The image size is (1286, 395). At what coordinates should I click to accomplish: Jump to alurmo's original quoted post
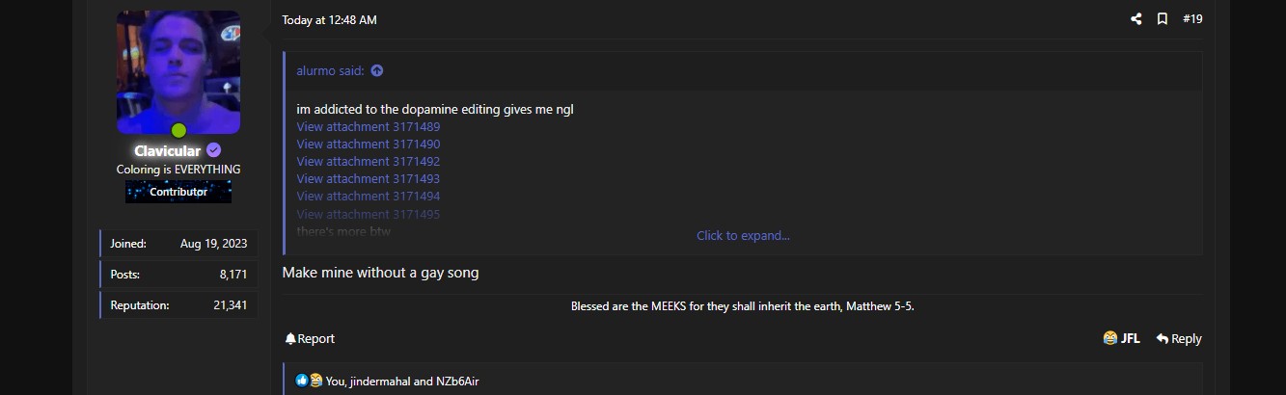click(377, 70)
